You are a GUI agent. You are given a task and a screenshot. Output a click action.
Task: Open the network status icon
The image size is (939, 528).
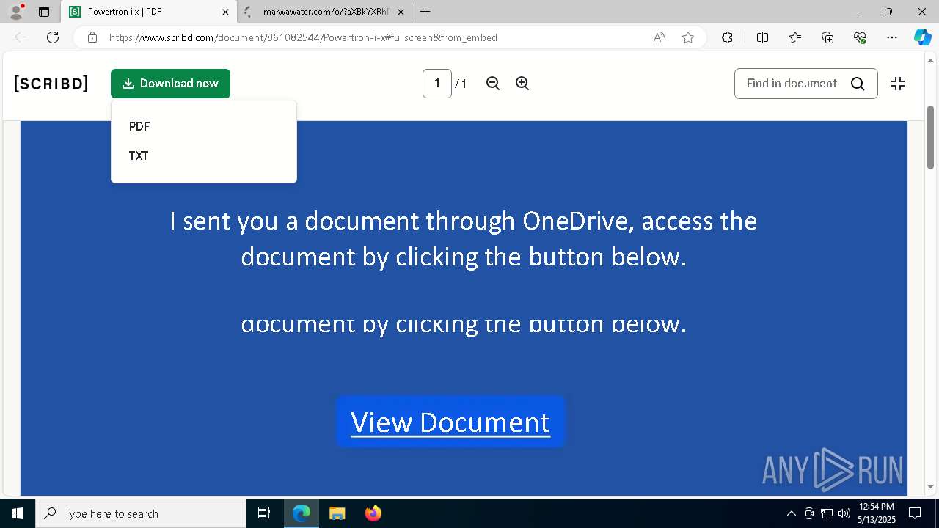[x=827, y=513]
